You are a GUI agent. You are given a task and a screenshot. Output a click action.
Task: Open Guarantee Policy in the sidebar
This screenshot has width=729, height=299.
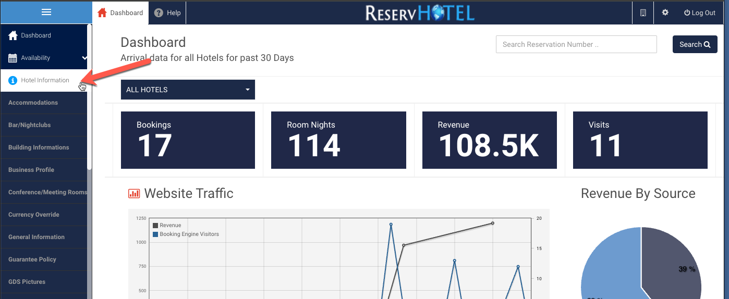(x=44, y=259)
